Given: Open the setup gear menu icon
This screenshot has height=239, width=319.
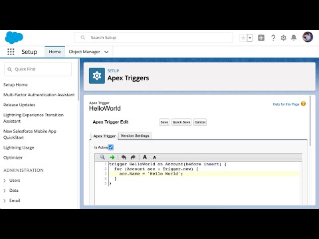Looking at the screenshot, I should (x=284, y=38).
